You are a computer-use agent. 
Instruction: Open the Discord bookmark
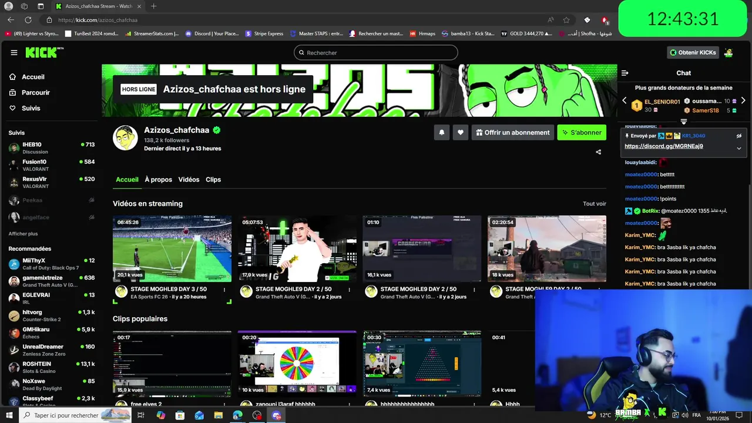click(x=212, y=33)
